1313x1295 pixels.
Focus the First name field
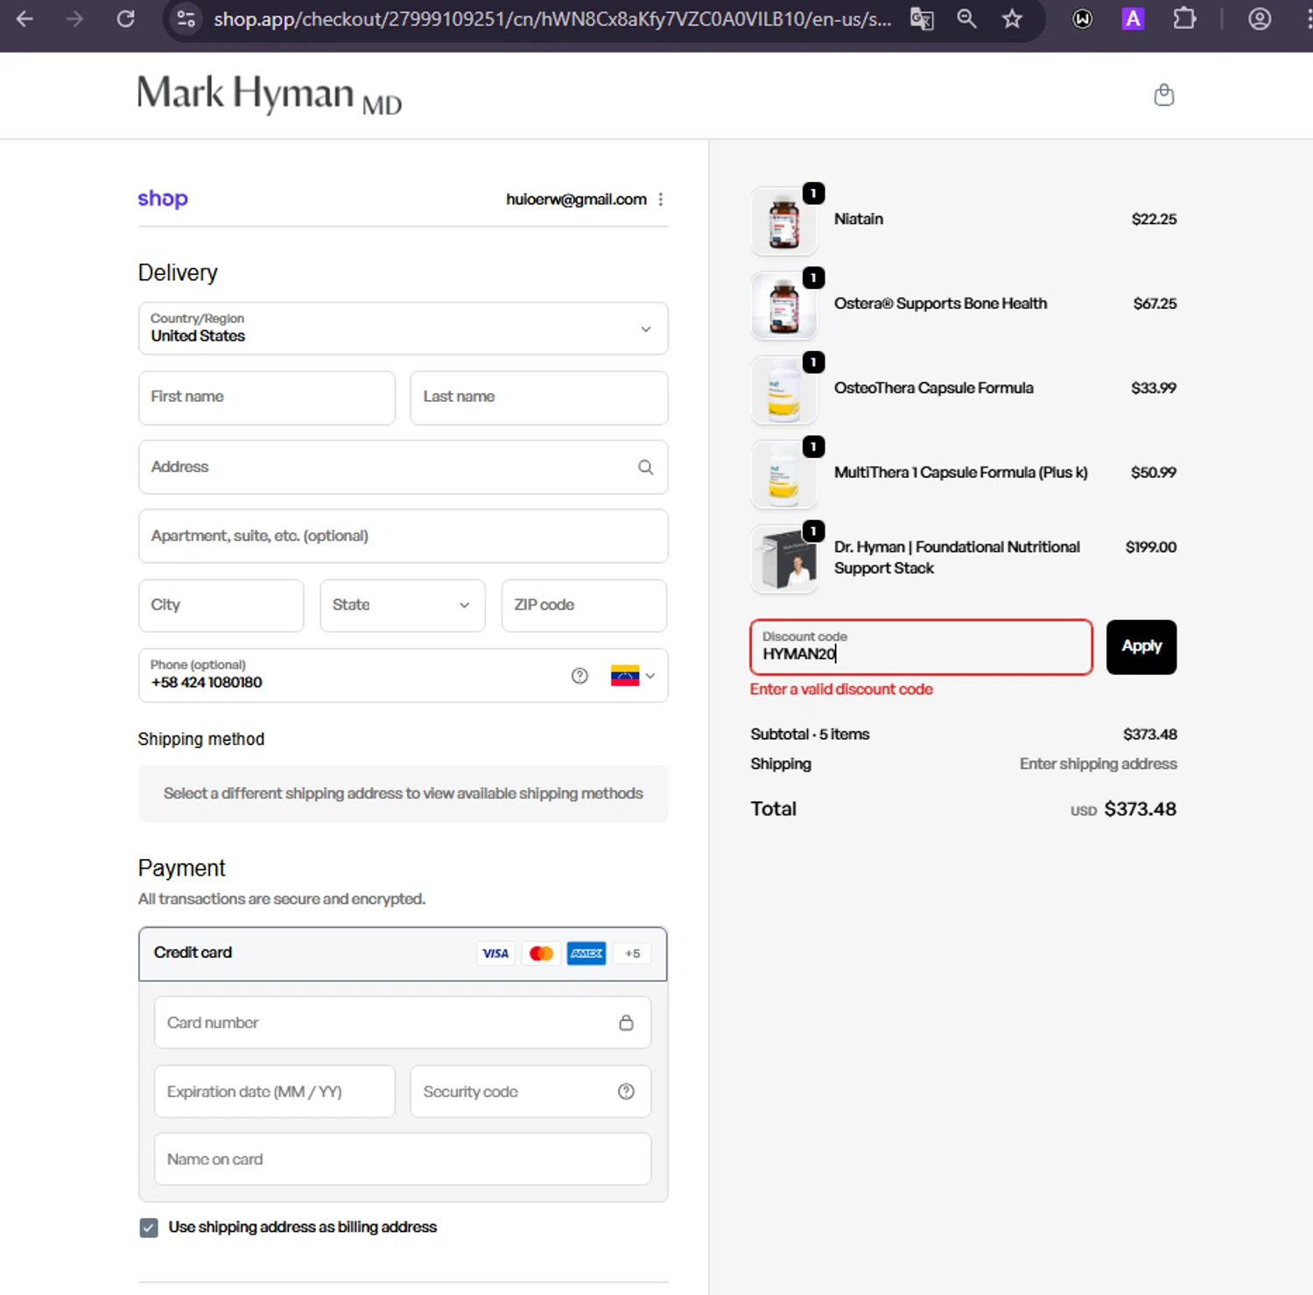click(267, 398)
